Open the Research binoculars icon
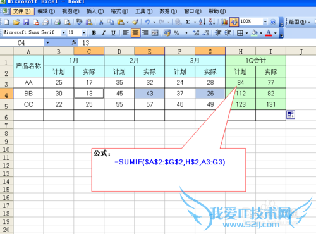 (x=89, y=22)
